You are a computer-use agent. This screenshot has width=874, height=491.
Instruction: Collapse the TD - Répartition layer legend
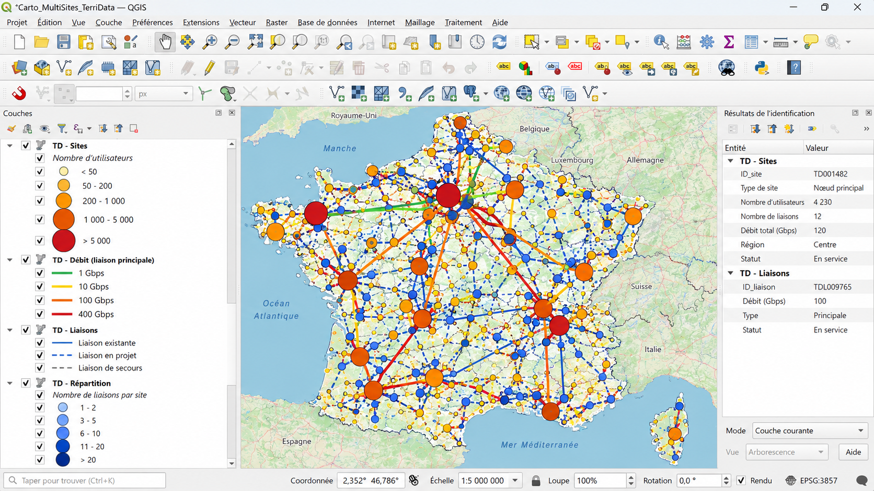point(10,383)
